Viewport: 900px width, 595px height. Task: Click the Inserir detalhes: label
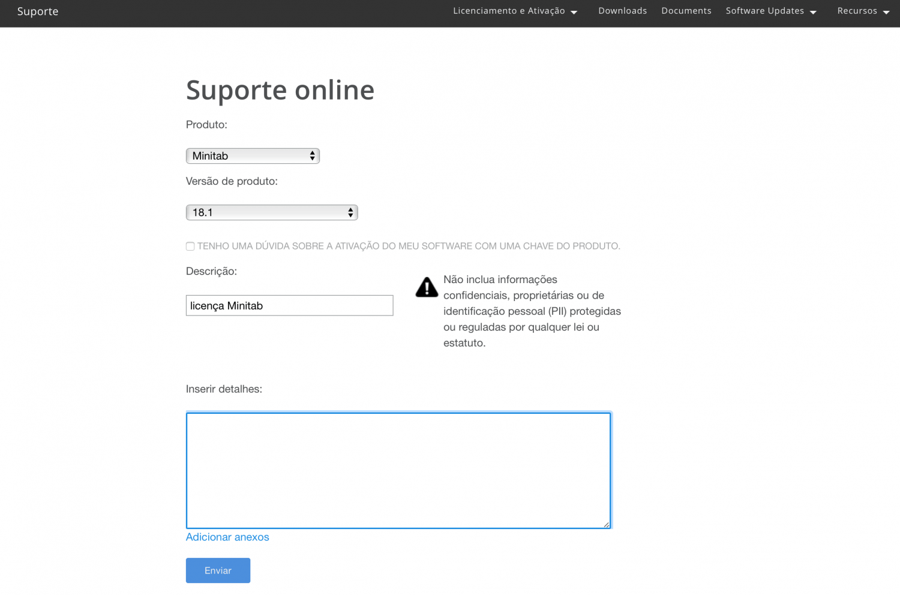coord(224,389)
